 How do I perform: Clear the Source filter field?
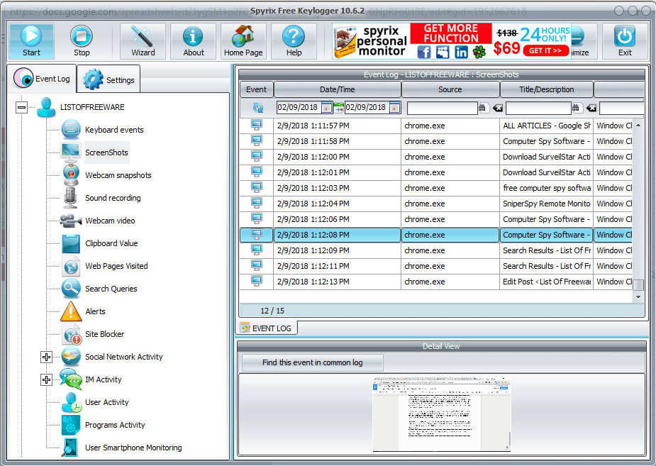click(497, 109)
